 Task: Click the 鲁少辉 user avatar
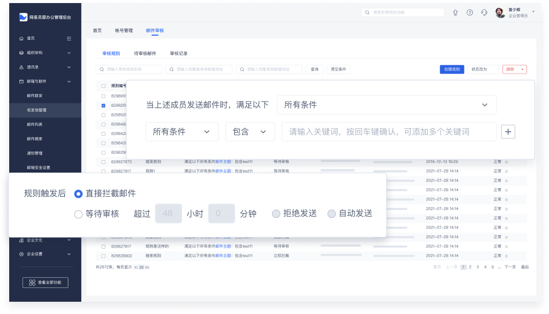pyautogui.click(x=500, y=13)
